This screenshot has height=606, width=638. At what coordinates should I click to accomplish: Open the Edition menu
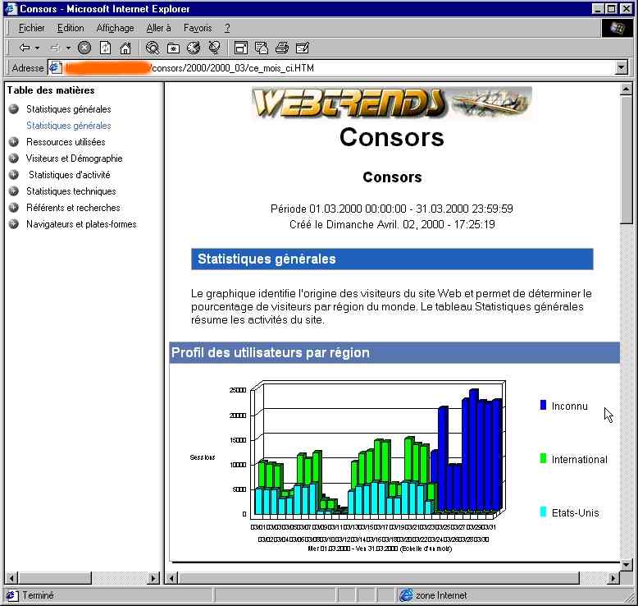pos(71,28)
